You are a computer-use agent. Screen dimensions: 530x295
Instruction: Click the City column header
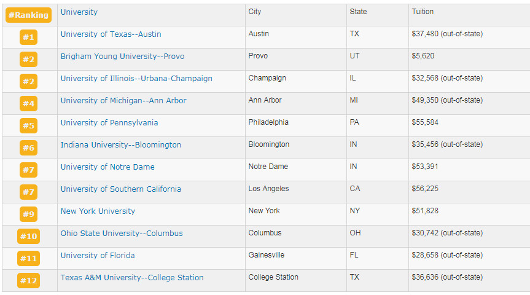[x=255, y=12]
